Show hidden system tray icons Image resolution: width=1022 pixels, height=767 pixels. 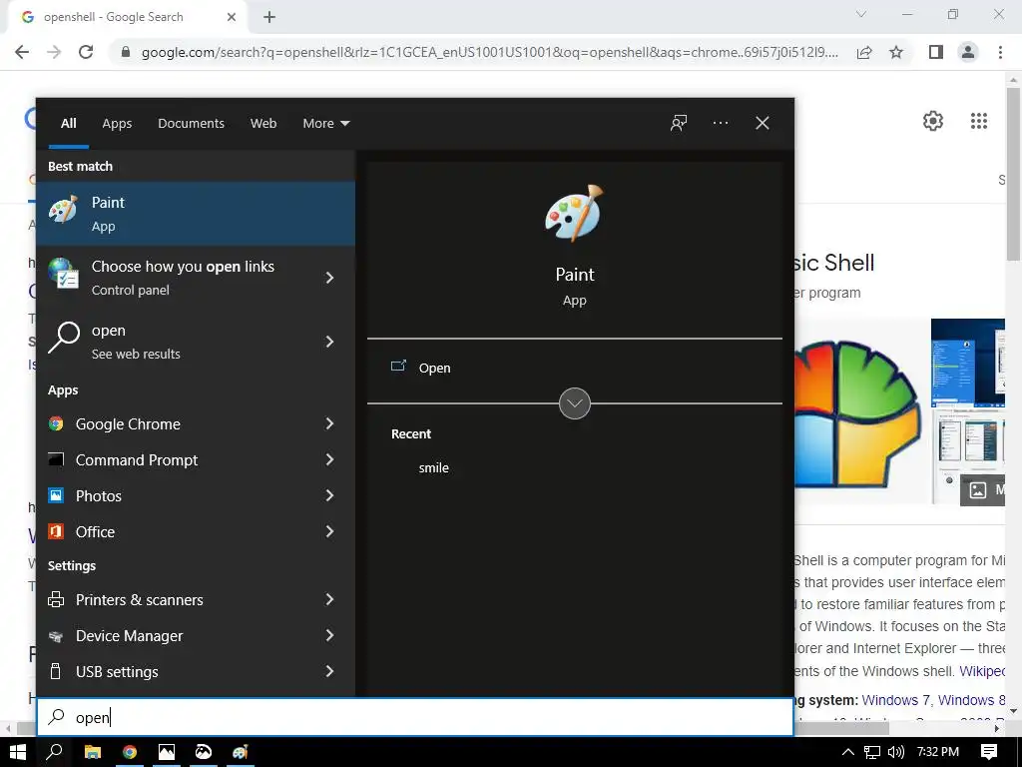coord(847,752)
